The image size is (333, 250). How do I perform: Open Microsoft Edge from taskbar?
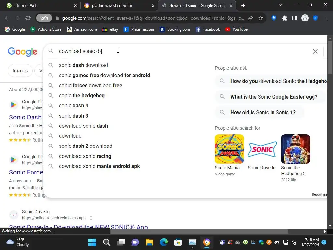pyautogui.click(x=164, y=242)
